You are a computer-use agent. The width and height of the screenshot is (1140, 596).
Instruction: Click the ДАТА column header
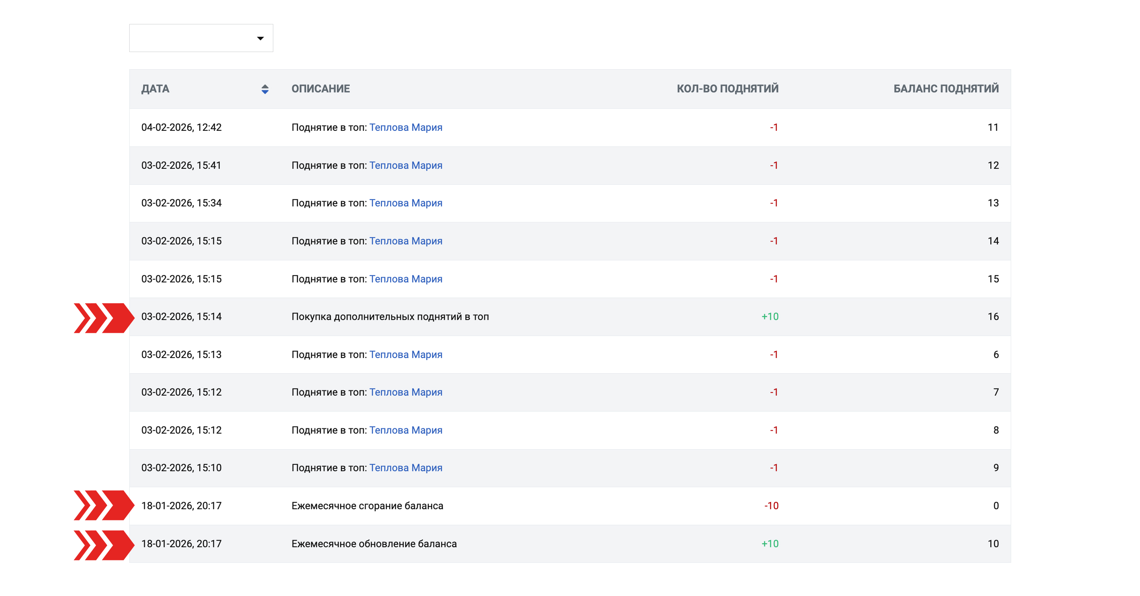click(x=155, y=89)
